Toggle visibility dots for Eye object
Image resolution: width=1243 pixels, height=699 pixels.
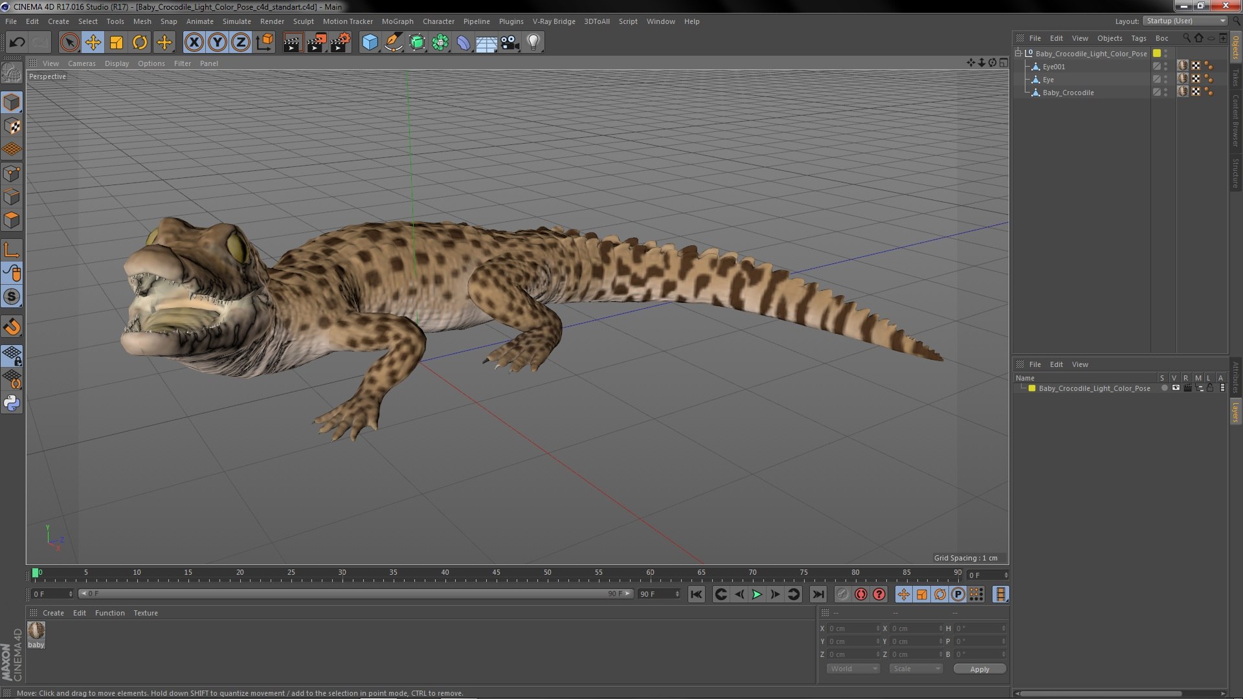pos(1166,79)
